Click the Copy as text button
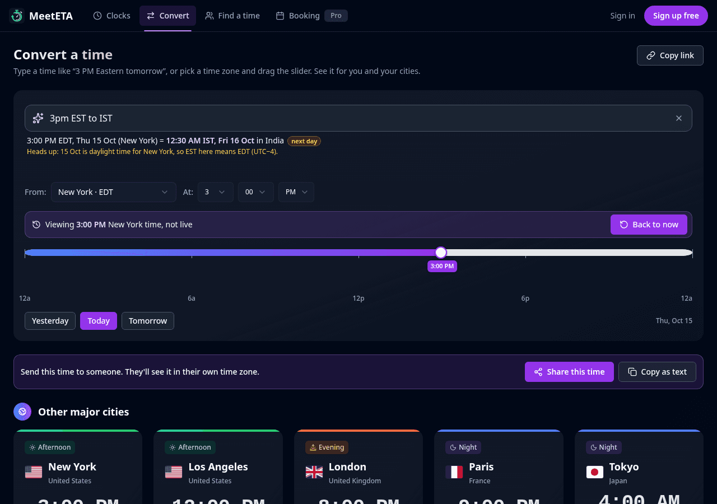 [x=657, y=372]
